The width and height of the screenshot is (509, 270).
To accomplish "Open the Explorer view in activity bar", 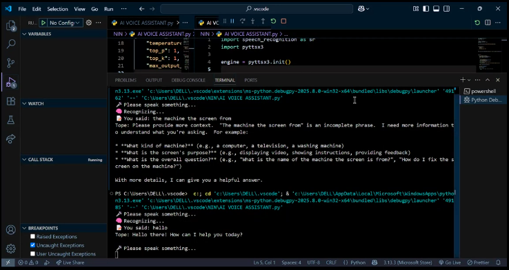I will click(11, 25).
